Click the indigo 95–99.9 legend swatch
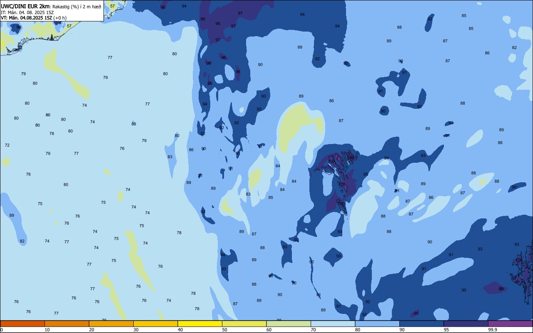 pos(466,323)
